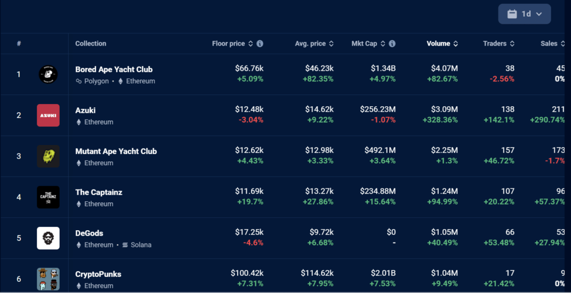Click The Captainz collection logo icon
This screenshot has height=293, width=571.
[x=48, y=197]
